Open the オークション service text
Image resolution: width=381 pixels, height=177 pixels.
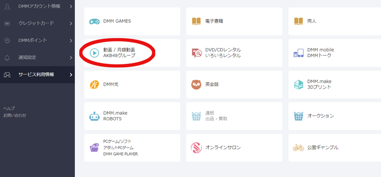(321, 116)
